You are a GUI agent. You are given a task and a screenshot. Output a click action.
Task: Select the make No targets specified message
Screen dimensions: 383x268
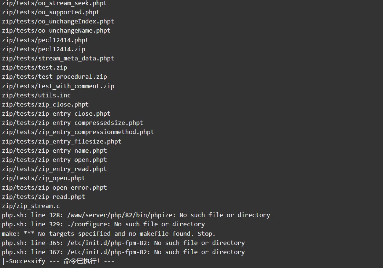click(x=109, y=234)
